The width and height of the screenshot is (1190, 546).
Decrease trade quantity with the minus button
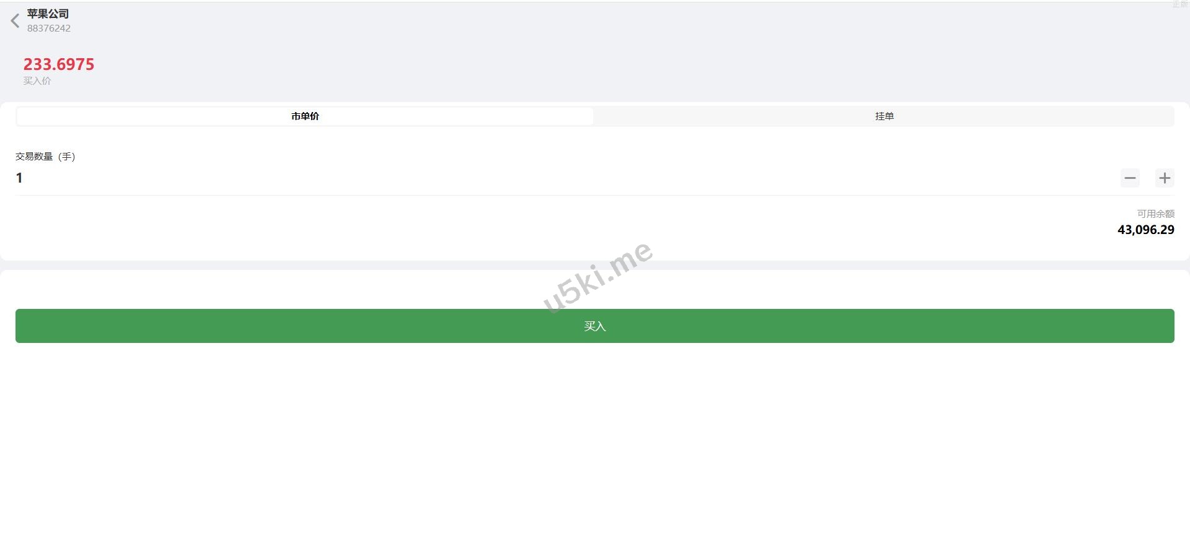pyautogui.click(x=1130, y=178)
